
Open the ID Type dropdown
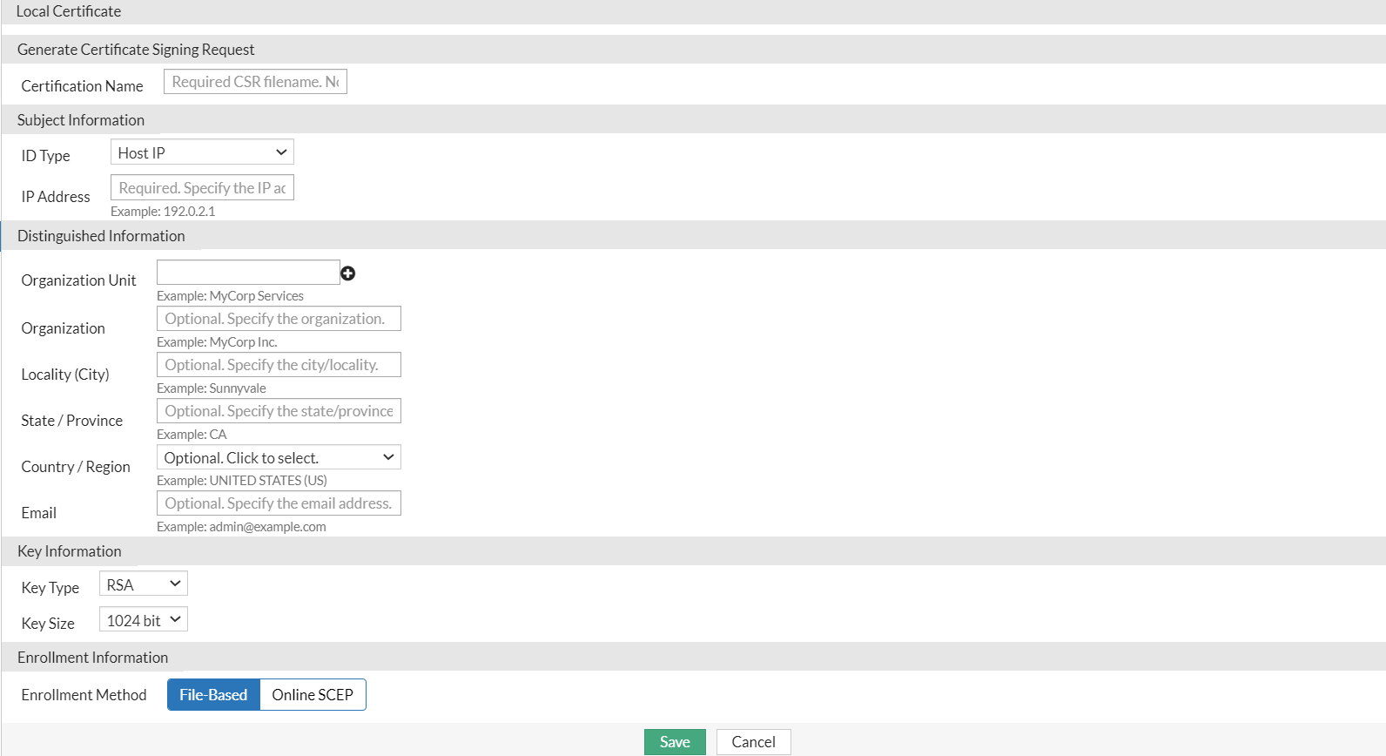point(202,152)
